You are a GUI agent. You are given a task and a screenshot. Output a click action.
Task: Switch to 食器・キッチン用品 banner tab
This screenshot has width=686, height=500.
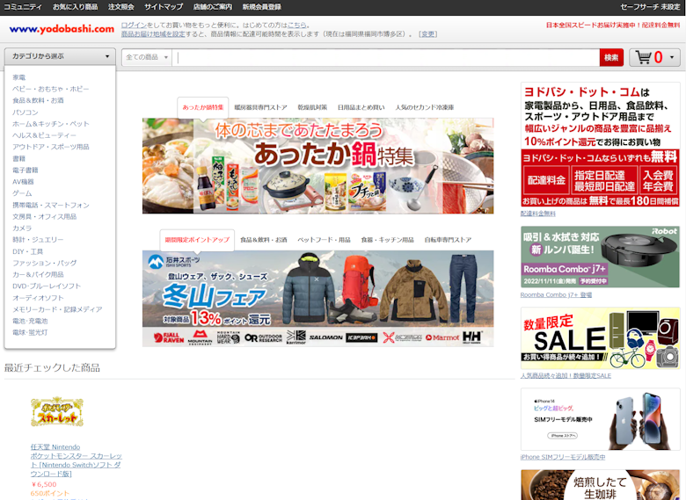tap(387, 240)
